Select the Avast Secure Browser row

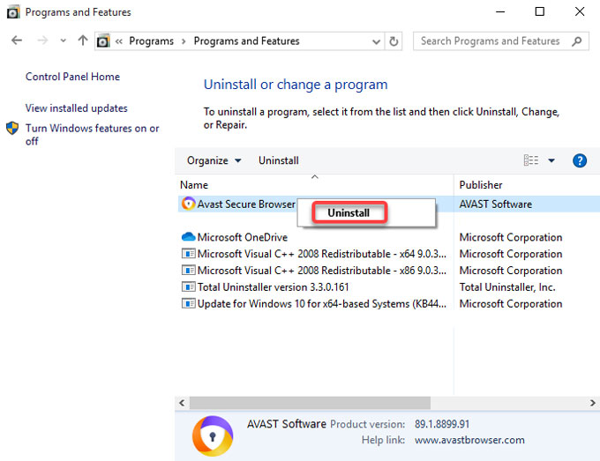[x=389, y=204]
